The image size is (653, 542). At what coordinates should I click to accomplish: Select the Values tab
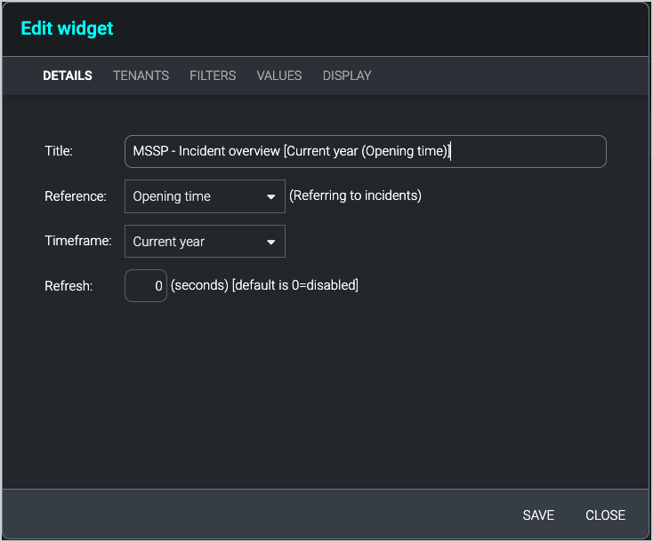(279, 76)
